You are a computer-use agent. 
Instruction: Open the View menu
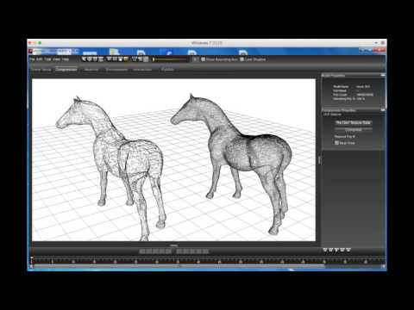coord(56,59)
